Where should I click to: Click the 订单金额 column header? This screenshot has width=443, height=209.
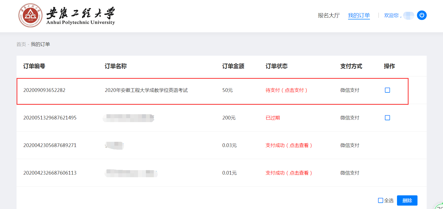[x=233, y=66]
